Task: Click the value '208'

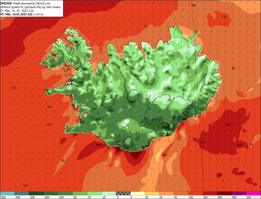Action: pos(219,176)
